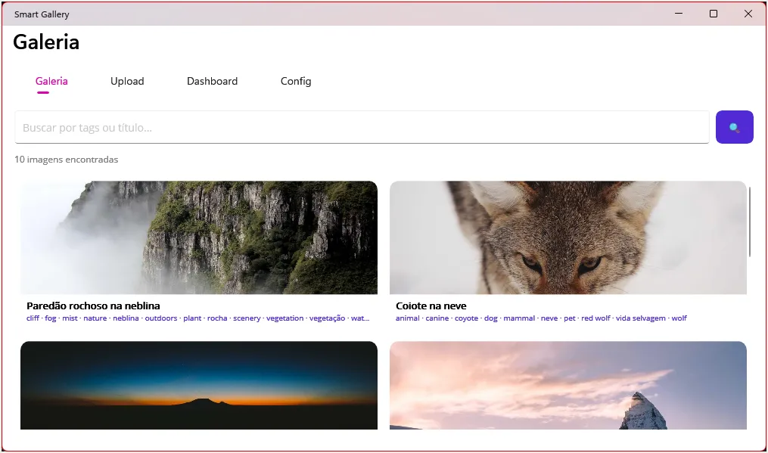Click the gallery vertical scrollbar thumb

point(749,222)
